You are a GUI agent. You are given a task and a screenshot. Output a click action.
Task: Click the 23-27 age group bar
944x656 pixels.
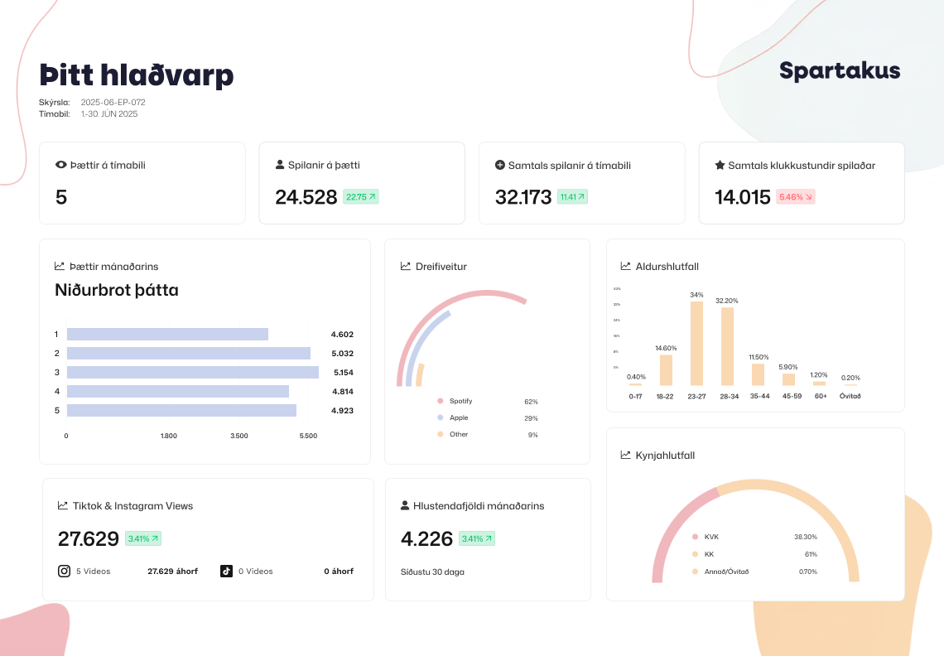(x=696, y=343)
